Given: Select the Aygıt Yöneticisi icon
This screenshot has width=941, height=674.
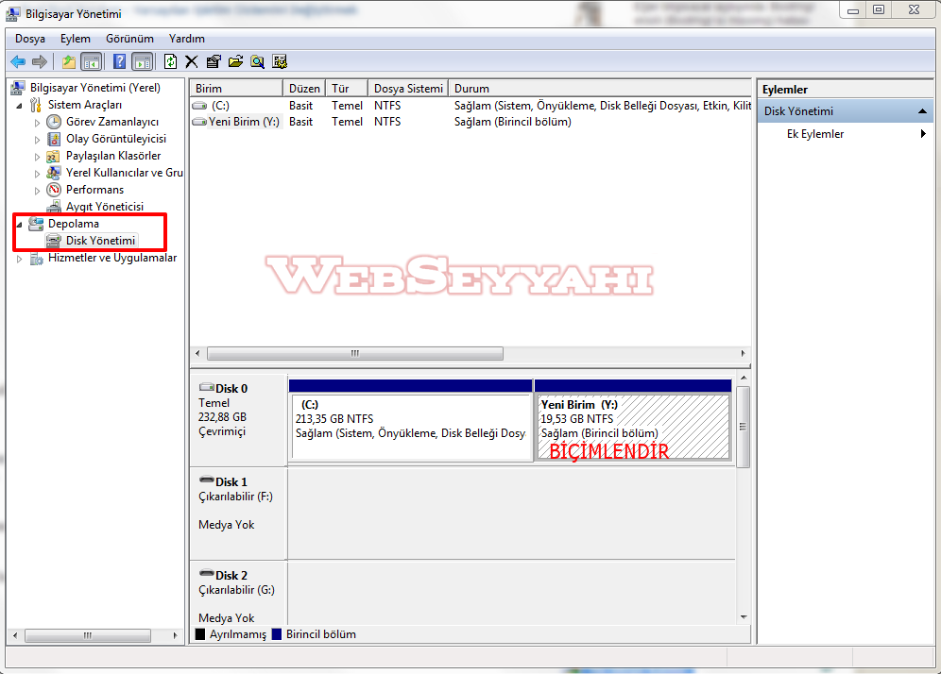Looking at the screenshot, I should [54, 207].
